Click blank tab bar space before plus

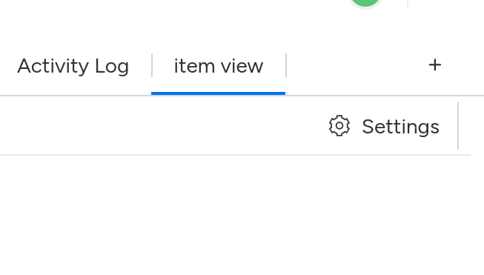coord(357,65)
